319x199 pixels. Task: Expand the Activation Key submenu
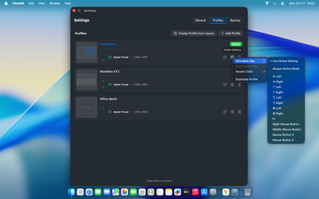[x=250, y=61]
